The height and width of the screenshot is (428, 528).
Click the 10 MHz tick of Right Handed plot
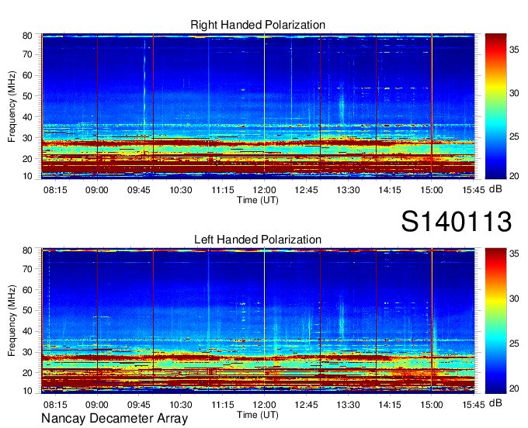(27, 176)
